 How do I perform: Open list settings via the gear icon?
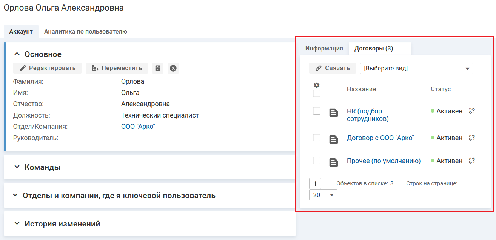(x=317, y=85)
